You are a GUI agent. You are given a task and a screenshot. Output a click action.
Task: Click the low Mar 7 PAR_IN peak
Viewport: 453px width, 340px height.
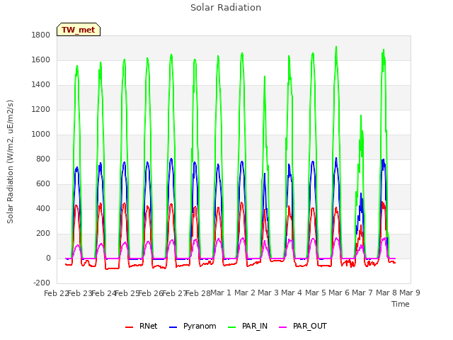[x=361, y=115]
